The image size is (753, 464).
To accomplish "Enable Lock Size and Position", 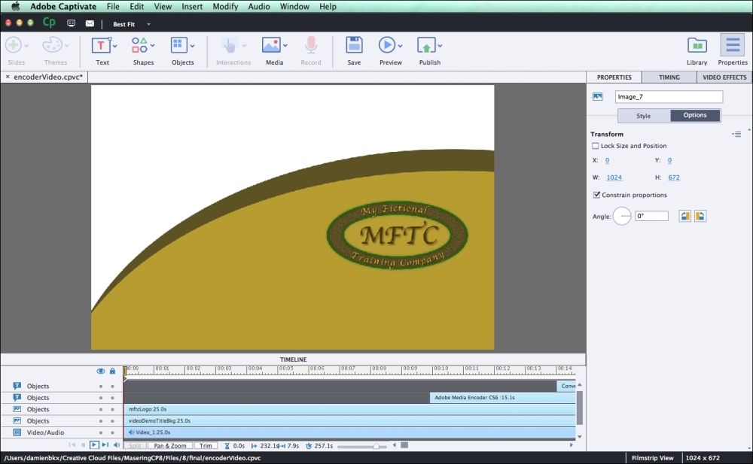I will pos(595,145).
